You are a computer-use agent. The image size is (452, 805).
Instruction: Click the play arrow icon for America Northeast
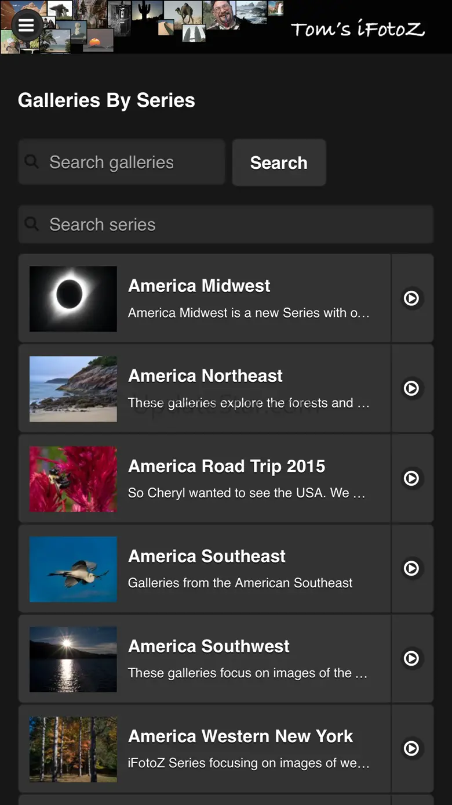[411, 388]
